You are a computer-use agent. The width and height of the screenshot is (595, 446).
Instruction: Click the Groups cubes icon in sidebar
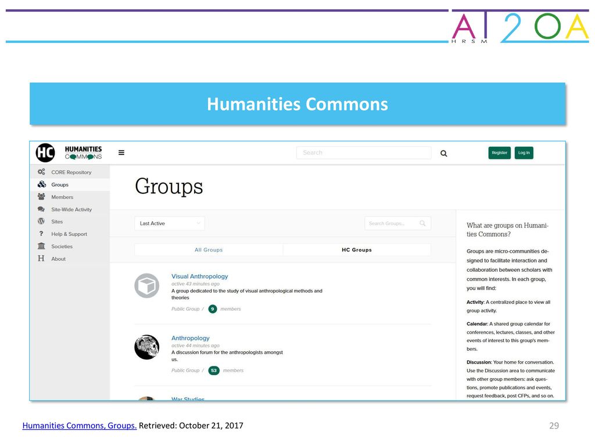coord(41,184)
